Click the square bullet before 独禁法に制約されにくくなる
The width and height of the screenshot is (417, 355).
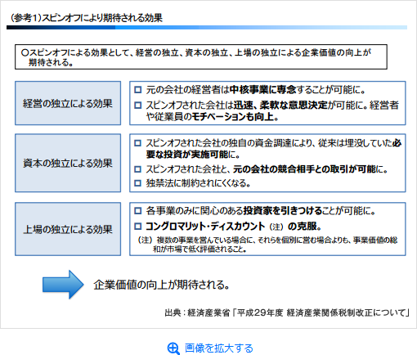coord(138,183)
